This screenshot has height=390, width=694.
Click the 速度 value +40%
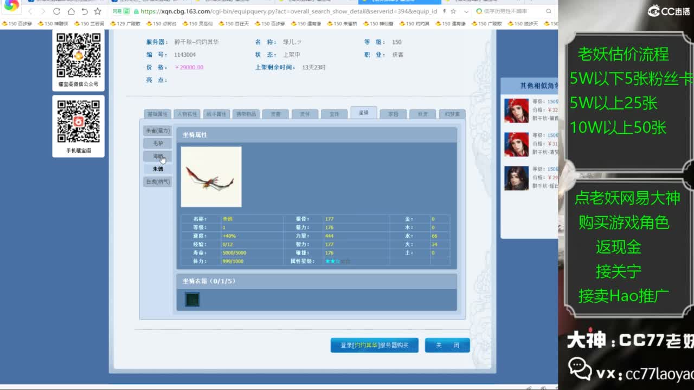click(x=229, y=236)
